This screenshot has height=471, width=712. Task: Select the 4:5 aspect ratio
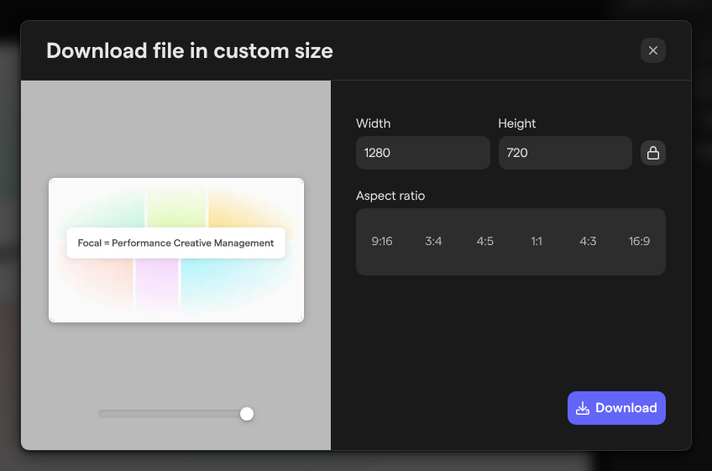(x=485, y=241)
